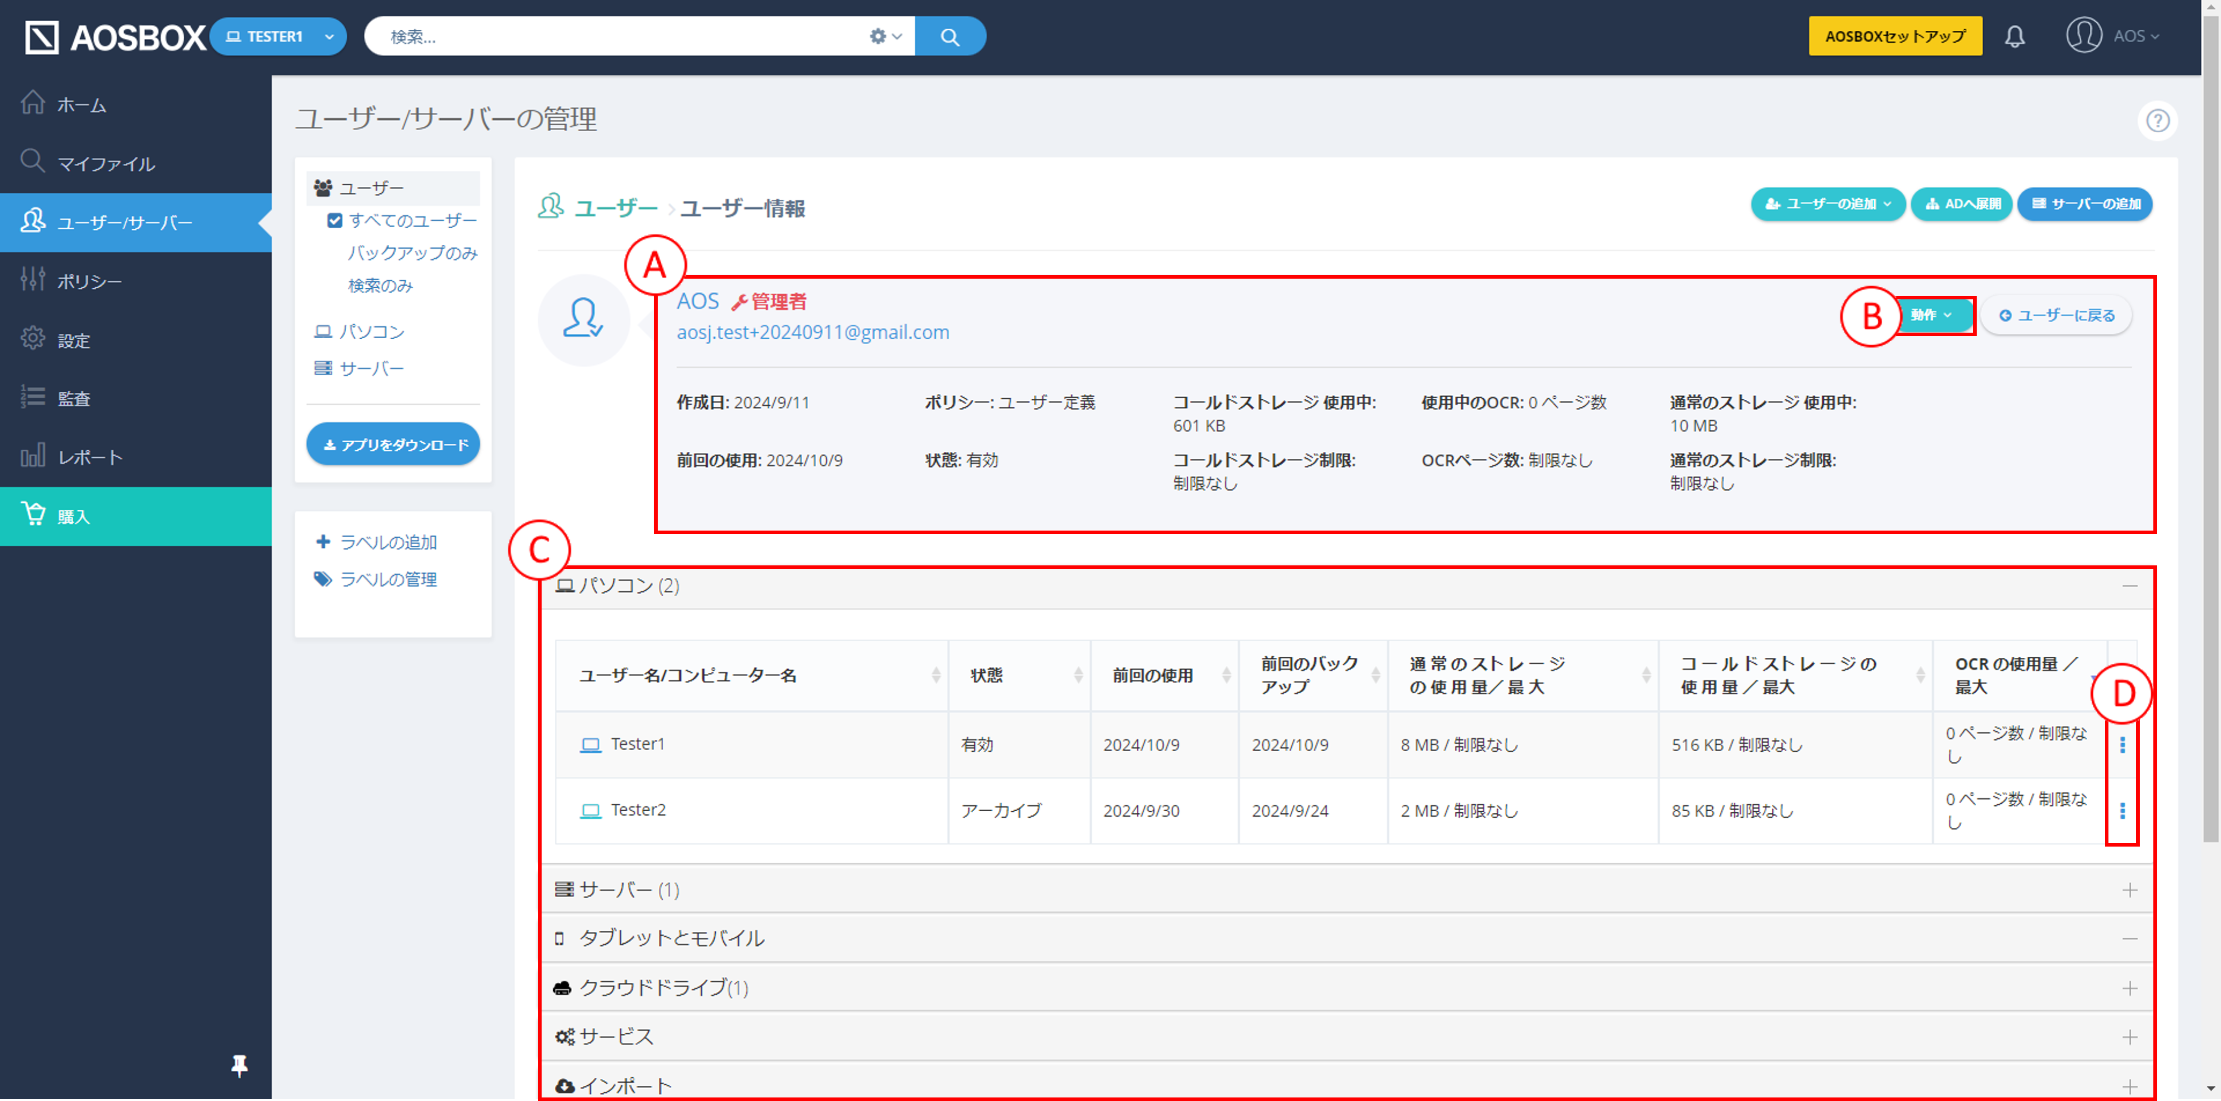Image resolution: width=2221 pixels, height=1101 pixels.
Task: Open the notifications bell
Action: [x=2014, y=37]
